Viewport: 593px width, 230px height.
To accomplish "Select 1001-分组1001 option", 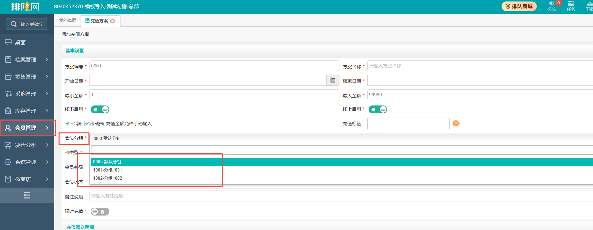I will click(x=342, y=170).
